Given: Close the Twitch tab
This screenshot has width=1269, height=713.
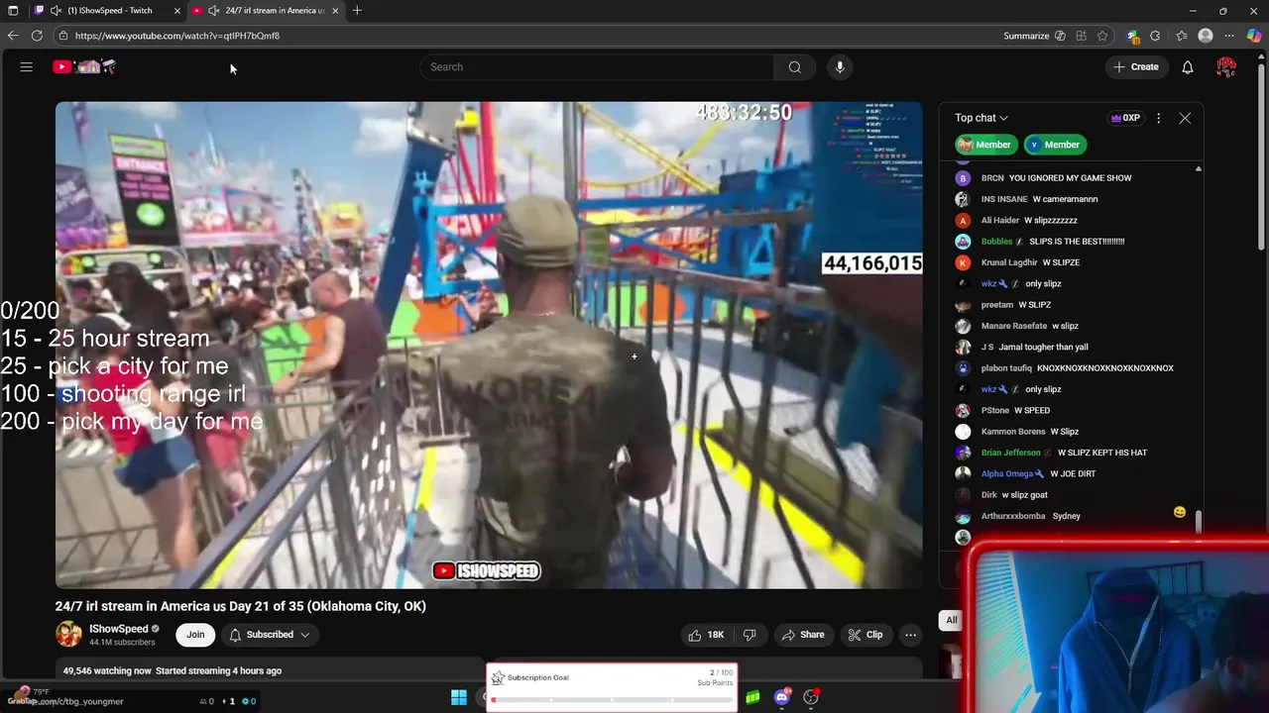Looking at the screenshot, I should point(177,11).
